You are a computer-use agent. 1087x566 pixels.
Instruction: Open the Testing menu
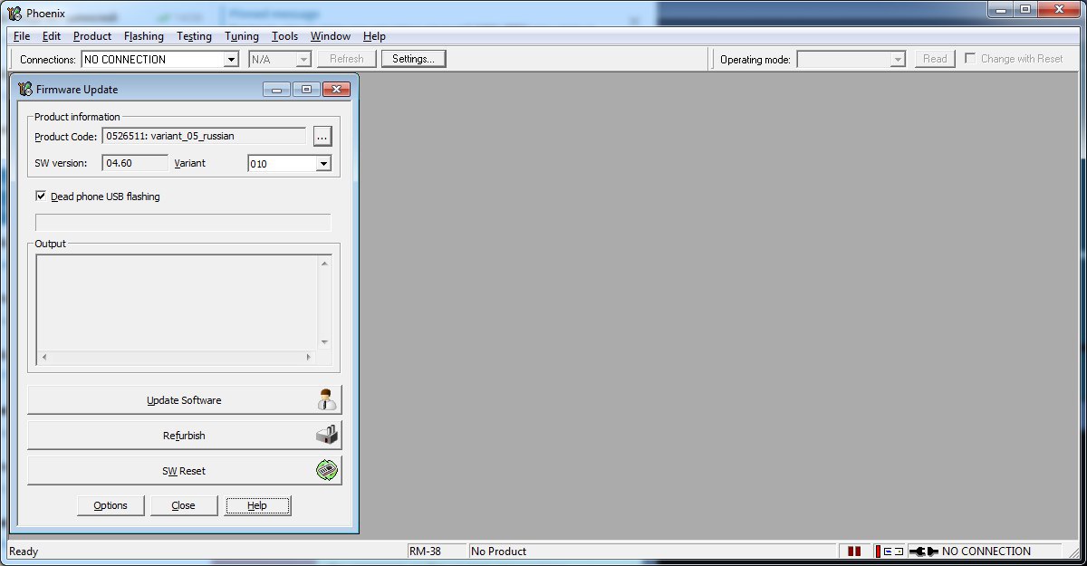[x=194, y=36]
